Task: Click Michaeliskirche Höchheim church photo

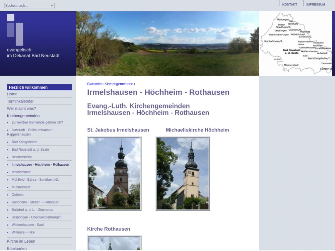Action: [183, 173]
